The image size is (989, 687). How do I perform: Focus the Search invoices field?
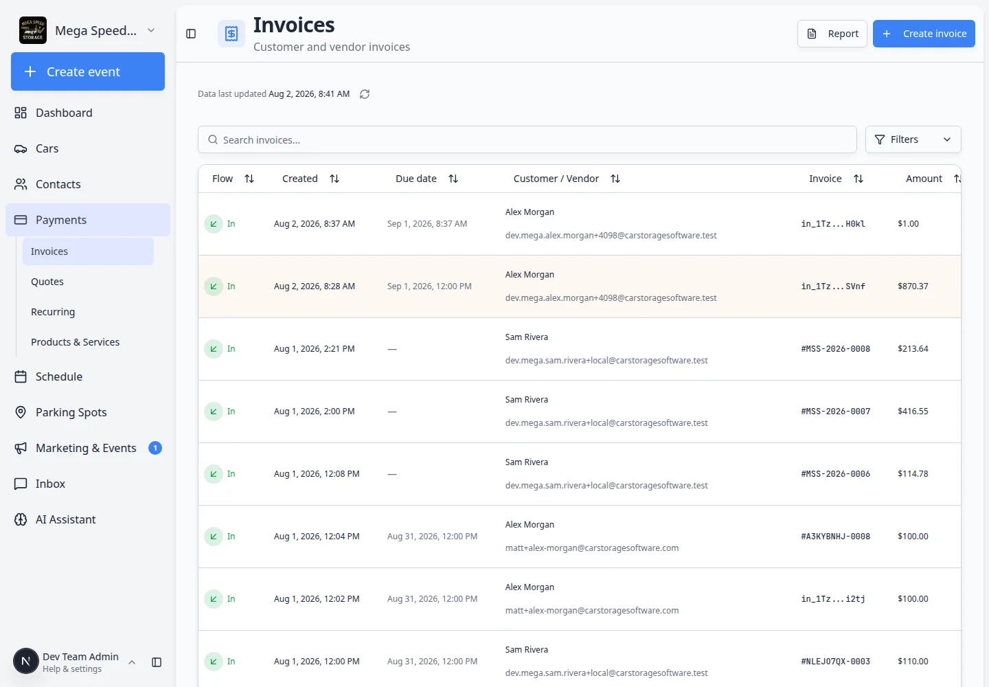527,139
